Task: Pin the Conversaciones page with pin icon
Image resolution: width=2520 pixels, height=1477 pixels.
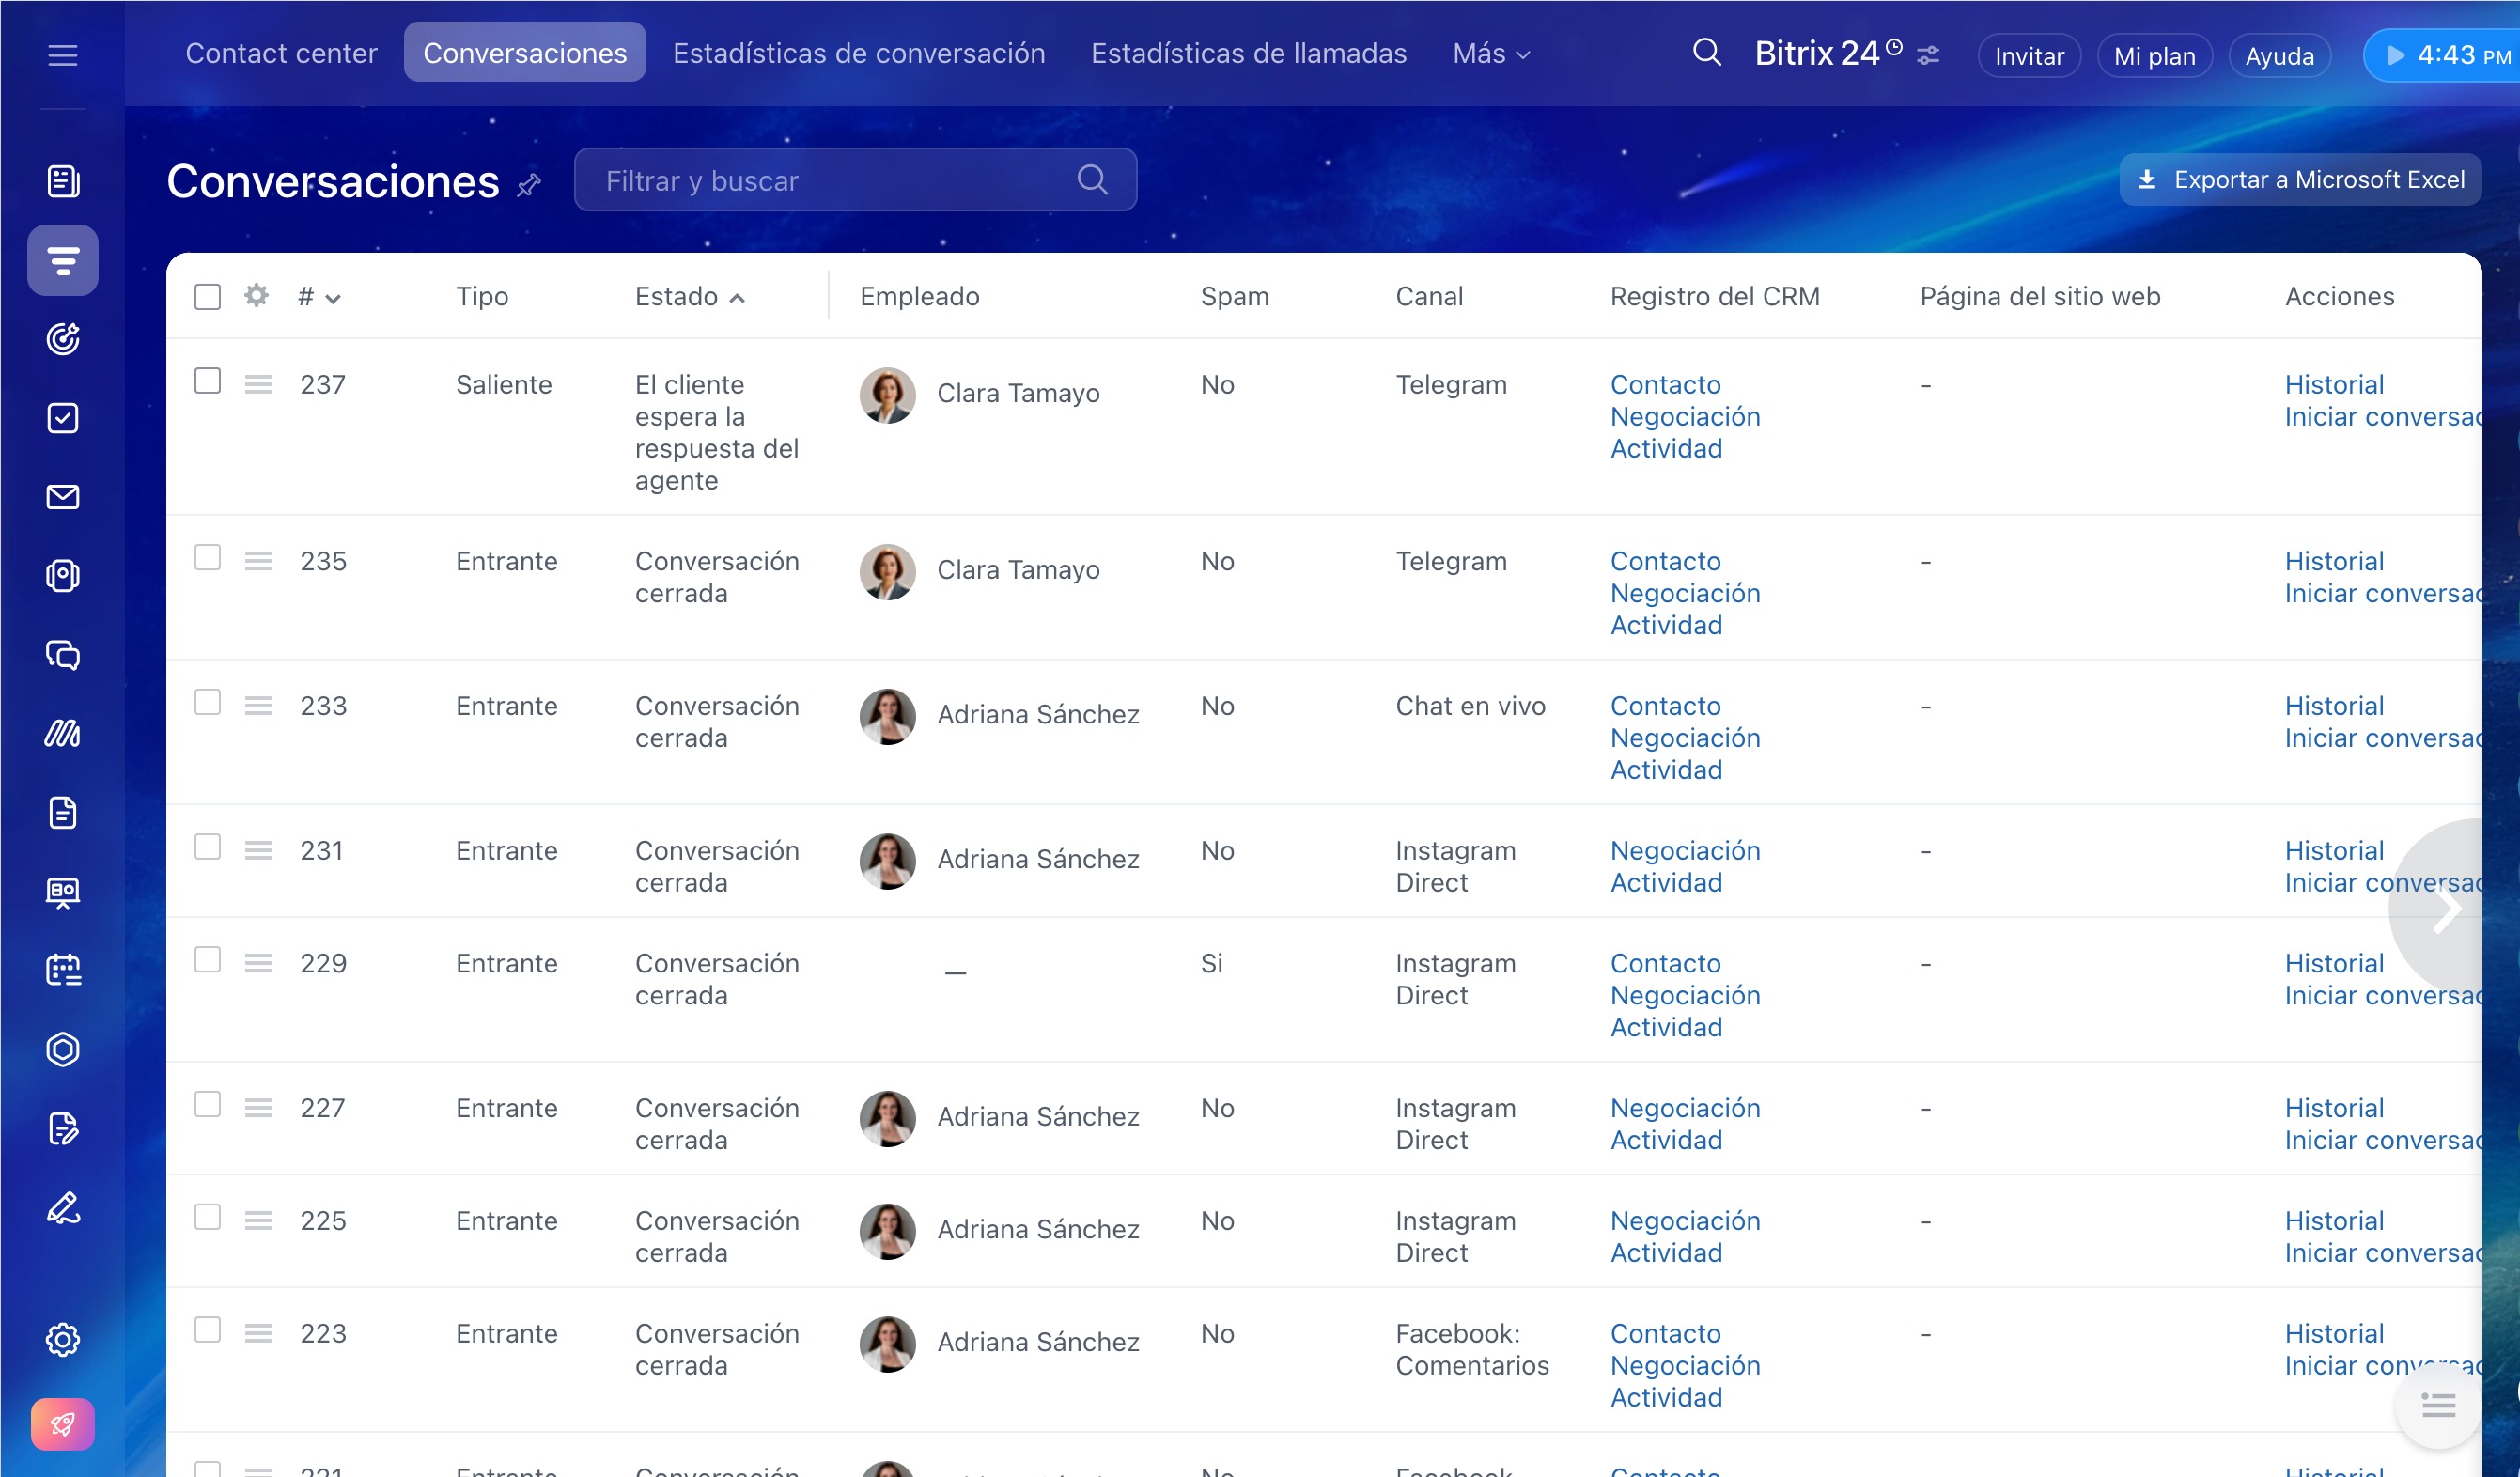Action: 529,184
